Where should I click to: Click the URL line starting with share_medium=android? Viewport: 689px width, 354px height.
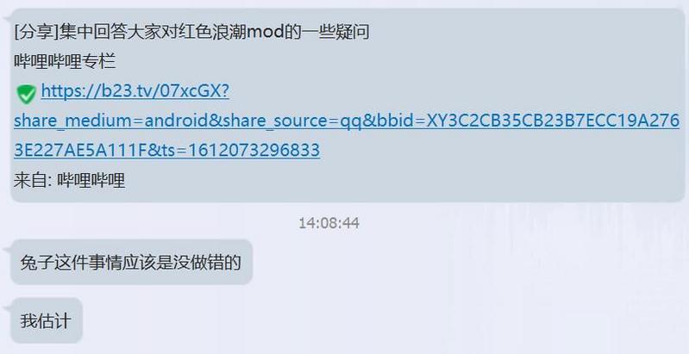point(347,121)
